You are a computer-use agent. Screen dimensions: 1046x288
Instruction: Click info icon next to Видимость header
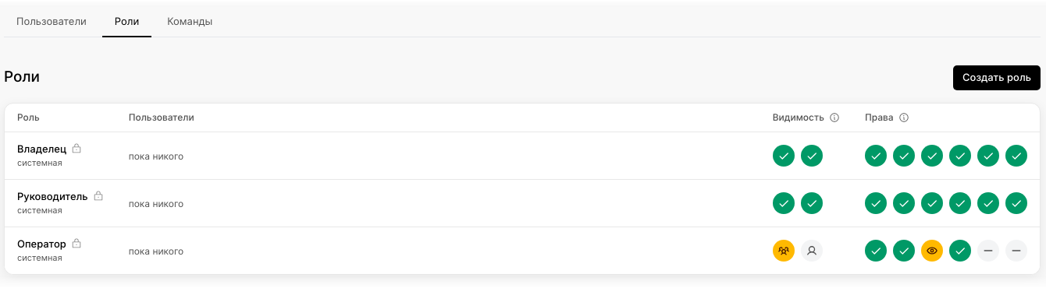tap(834, 118)
